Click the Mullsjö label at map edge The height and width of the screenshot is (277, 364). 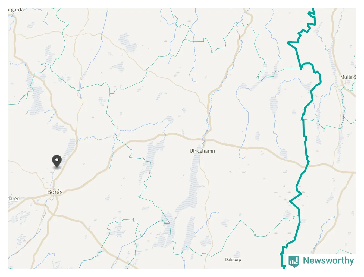point(348,77)
